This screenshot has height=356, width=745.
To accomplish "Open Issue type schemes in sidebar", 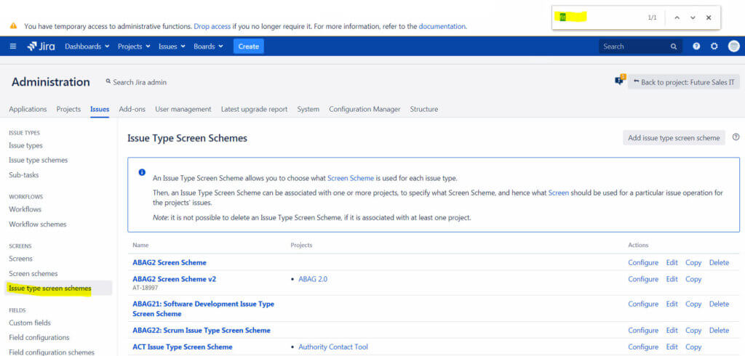I will pyautogui.click(x=38, y=161).
